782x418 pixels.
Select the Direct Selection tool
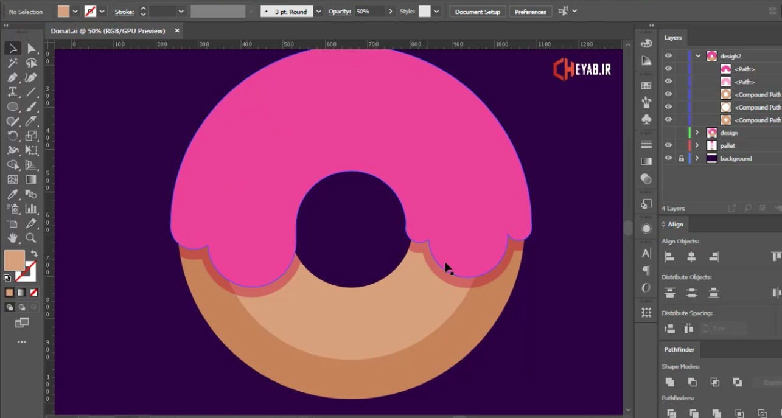pos(31,48)
